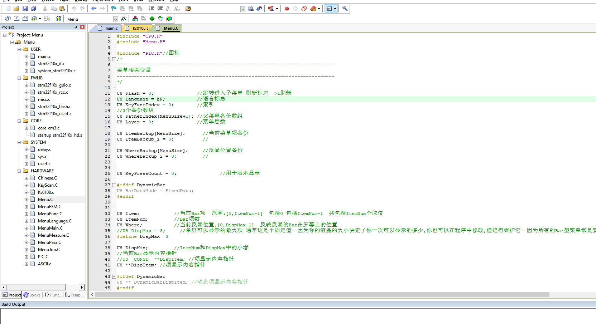Kill all breakpoints icon
596x324 pixels.
(x=313, y=9)
